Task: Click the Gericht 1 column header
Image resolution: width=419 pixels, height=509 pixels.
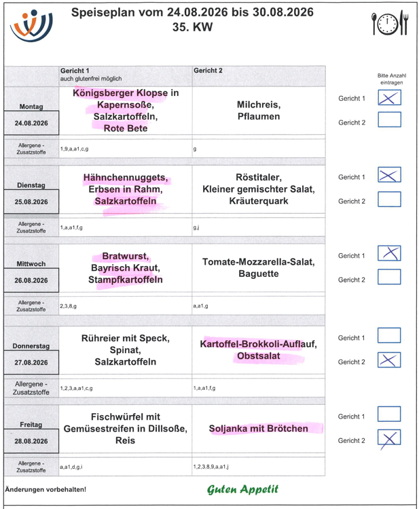Action: 126,76
